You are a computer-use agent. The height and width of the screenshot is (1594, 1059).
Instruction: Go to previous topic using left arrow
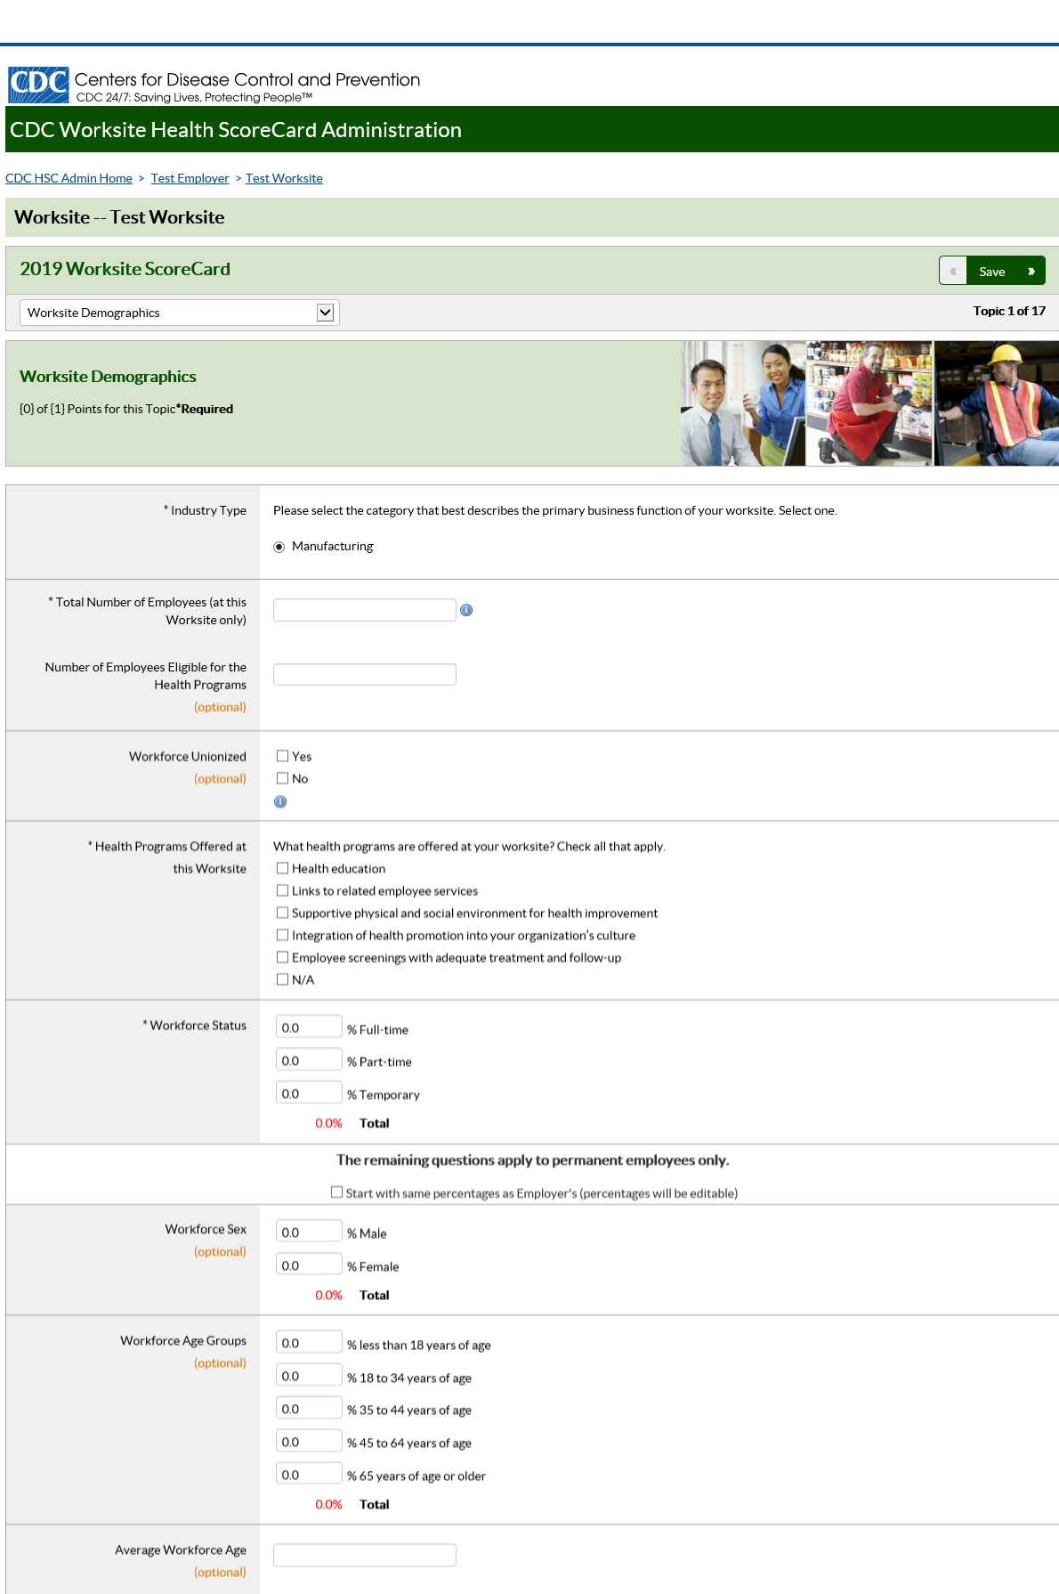(953, 271)
